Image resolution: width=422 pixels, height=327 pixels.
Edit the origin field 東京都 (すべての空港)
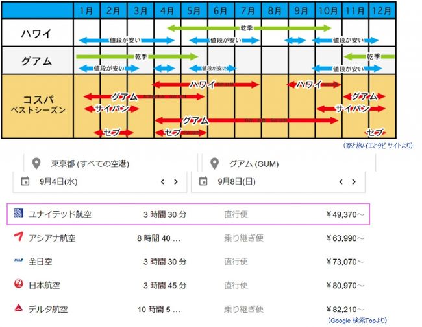pos(110,163)
